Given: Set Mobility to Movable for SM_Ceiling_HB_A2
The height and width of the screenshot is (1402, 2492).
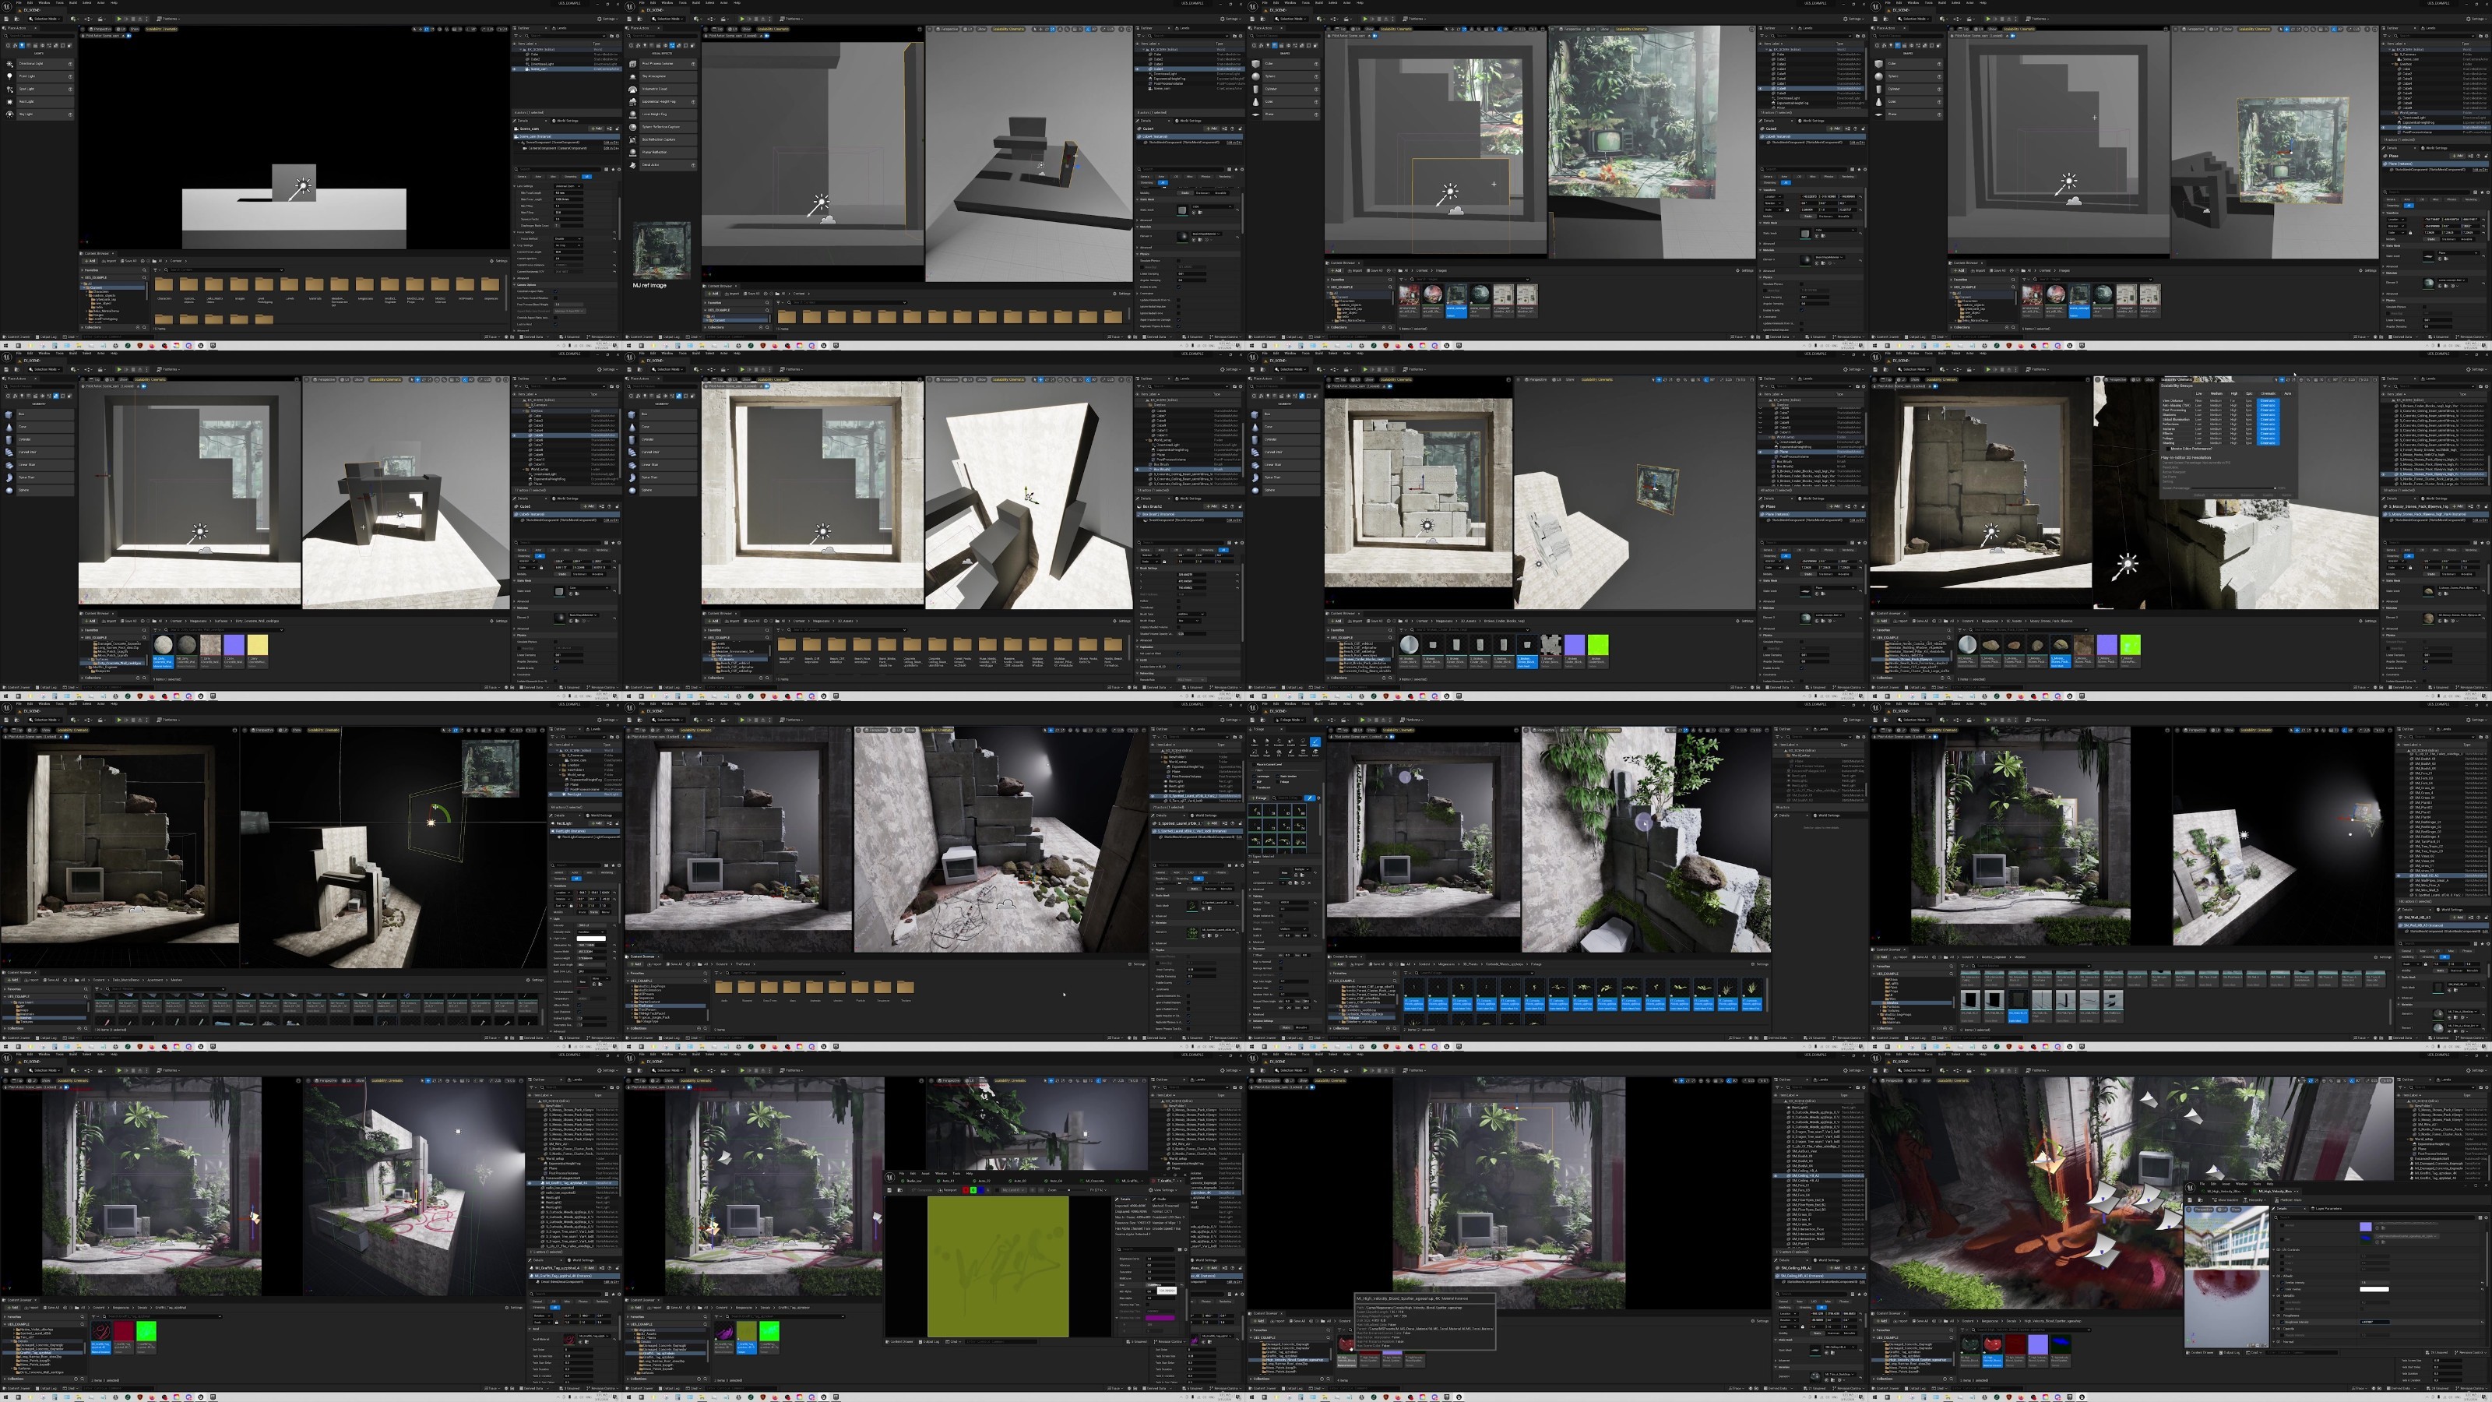Looking at the screenshot, I should (x=1850, y=1333).
